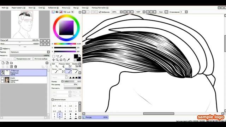226x127 pixels.
Task: Adjust the hue H slider
Action: coord(65,44)
